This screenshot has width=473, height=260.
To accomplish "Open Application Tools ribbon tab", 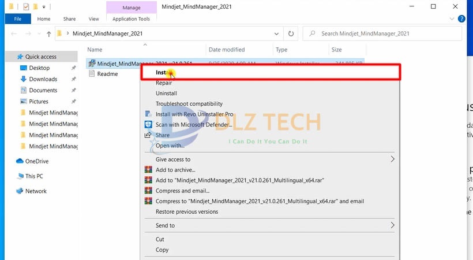I will coord(131,18).
